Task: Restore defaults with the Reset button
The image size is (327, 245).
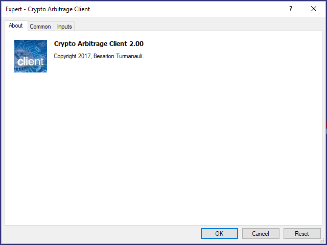Action: 302,234
